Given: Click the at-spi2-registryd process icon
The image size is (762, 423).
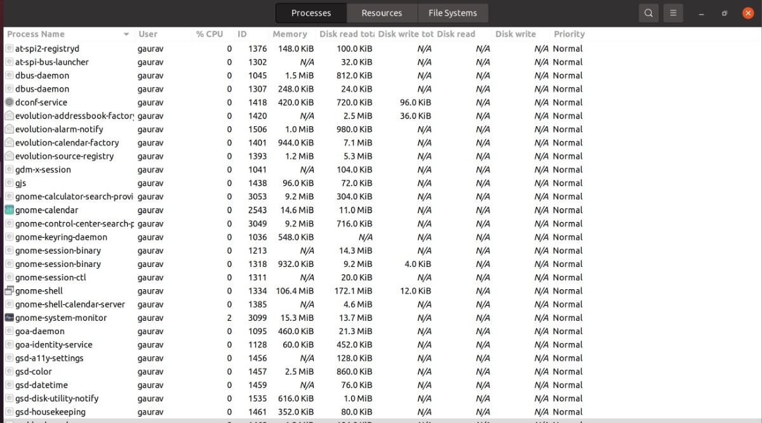Looking at the screenshot, I should 9,48.
